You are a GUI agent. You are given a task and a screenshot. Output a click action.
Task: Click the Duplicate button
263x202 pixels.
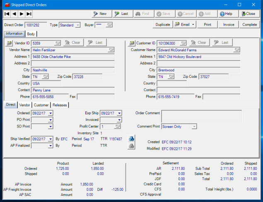(162, 25)
